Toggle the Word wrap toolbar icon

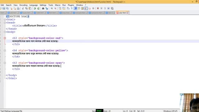pyautogui.click(x=68, y=8)
